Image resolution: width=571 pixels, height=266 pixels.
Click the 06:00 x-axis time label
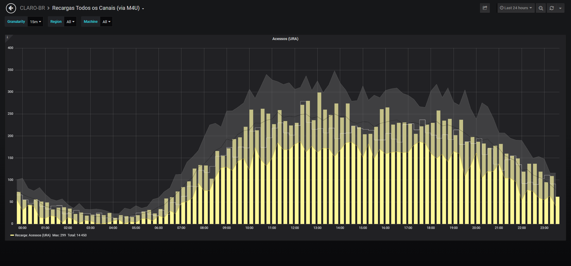[159, 228]
